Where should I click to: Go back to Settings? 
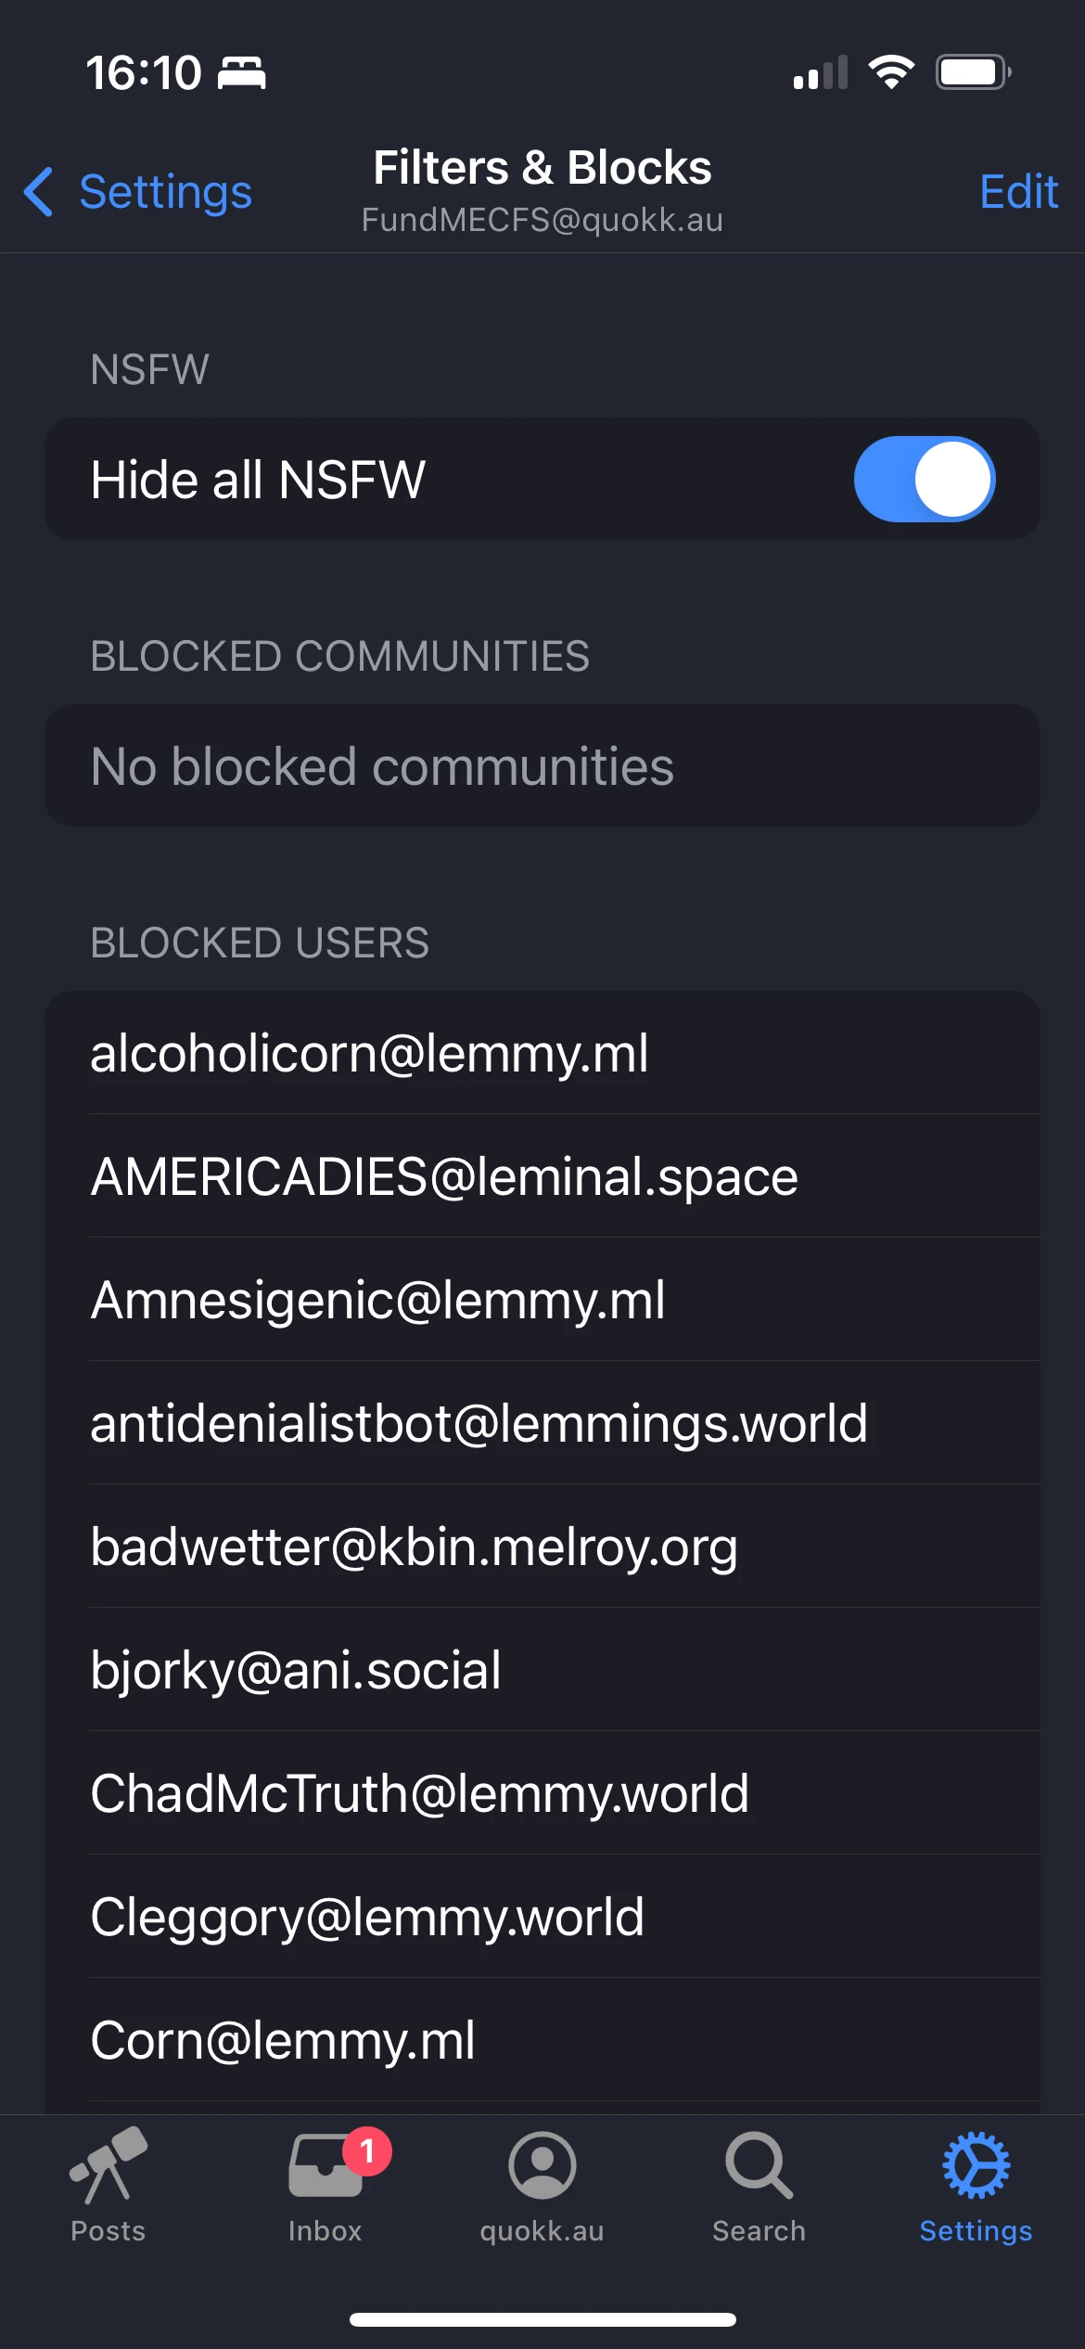click(165, 192)
